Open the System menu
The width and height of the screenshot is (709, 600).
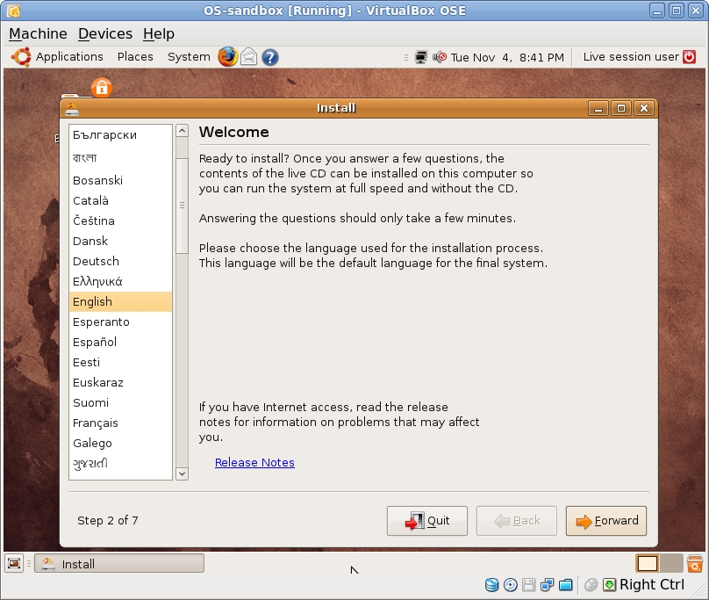(189, 56)
